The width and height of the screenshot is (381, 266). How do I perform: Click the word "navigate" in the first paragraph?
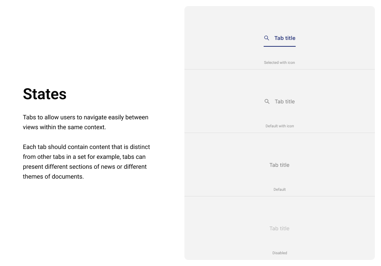click(x=105, y=117)
